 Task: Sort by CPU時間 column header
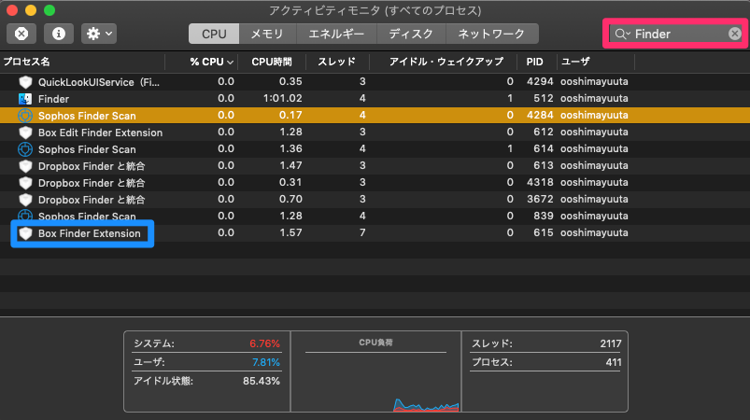(272, 62)
